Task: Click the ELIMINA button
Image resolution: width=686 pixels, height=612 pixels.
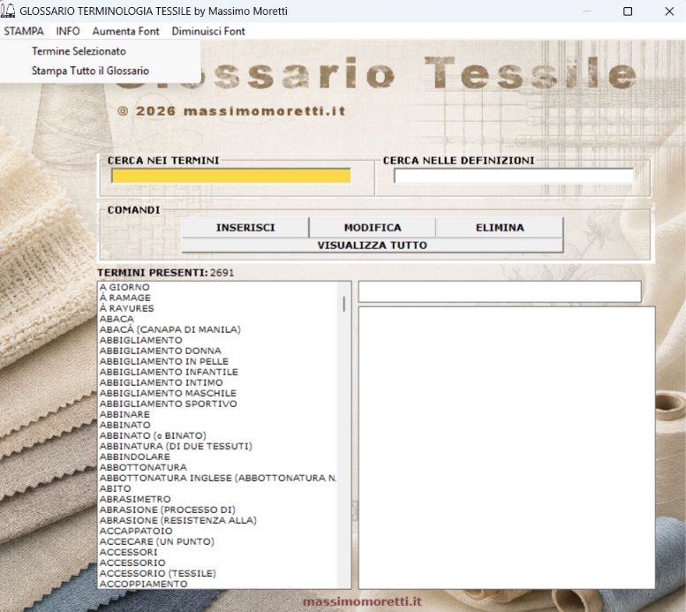Action: (500, 228)
